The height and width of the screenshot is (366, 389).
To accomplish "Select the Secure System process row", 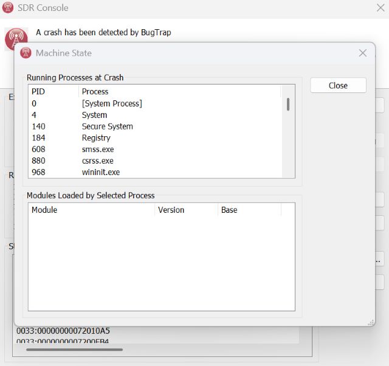I will (156, 126).
